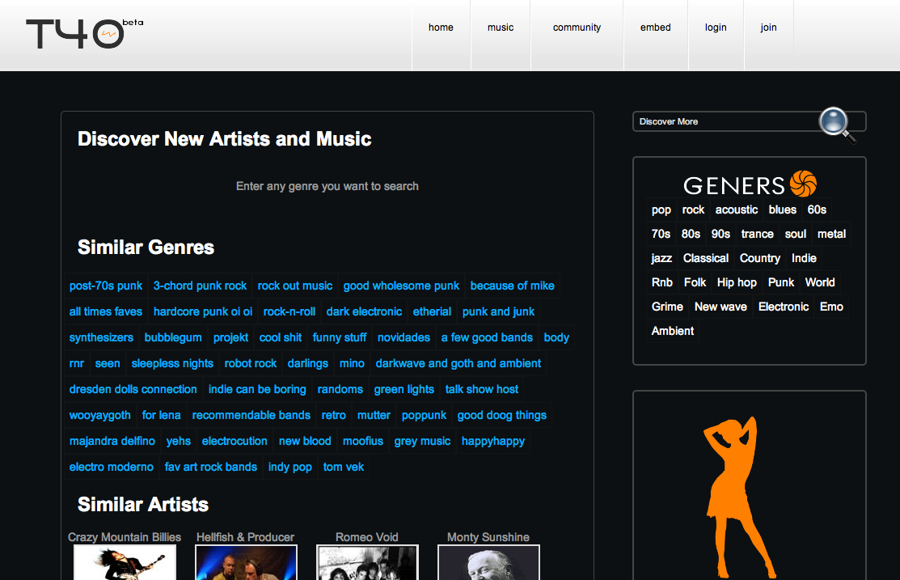The image size is (900, 580).
Task: Click the orange dancer silhouette image
Action: (x=739, y=497)
